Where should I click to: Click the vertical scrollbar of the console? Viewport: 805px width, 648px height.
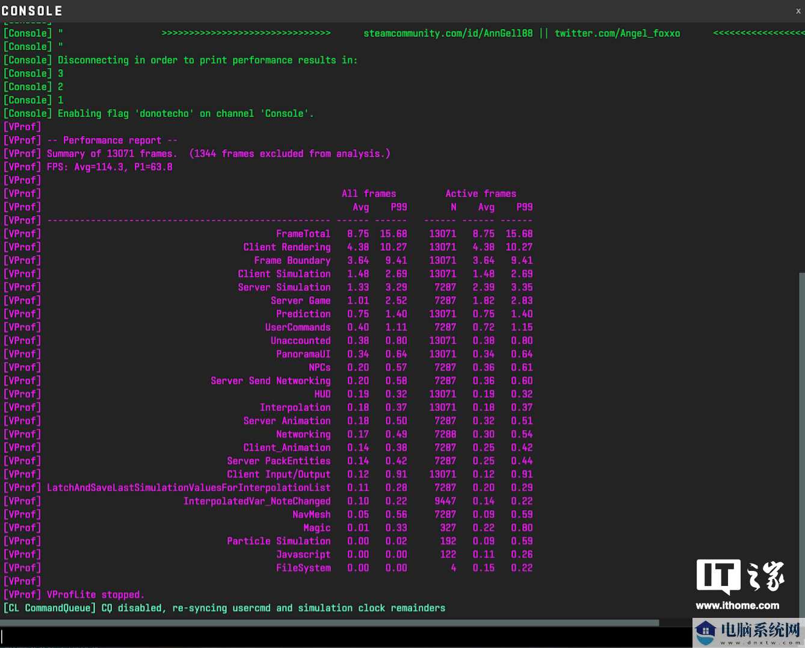point(802,444)
